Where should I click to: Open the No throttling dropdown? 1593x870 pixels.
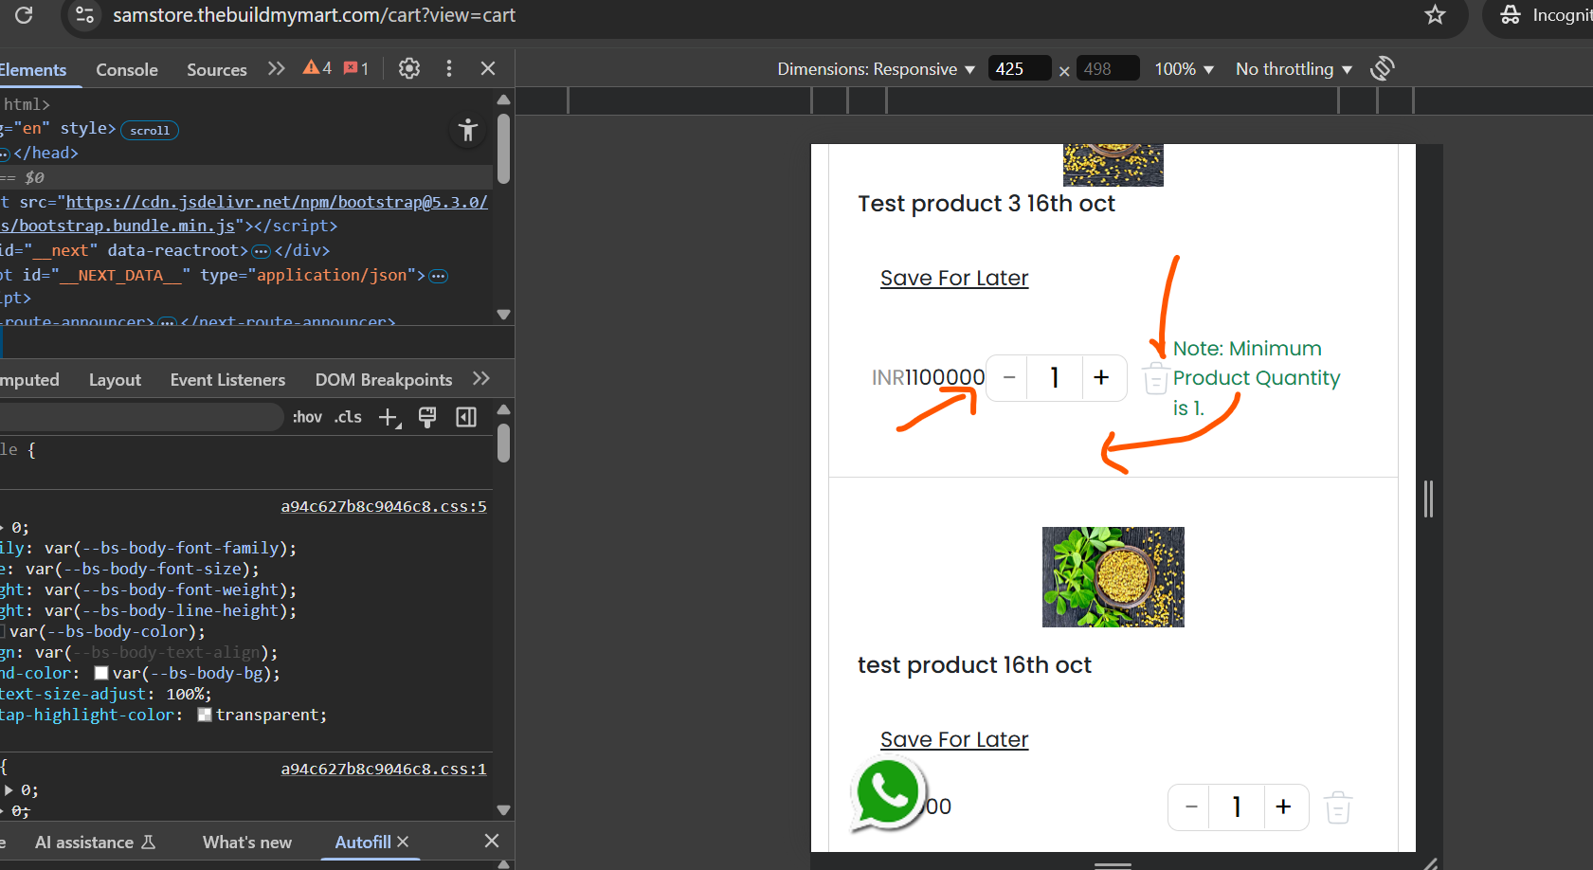click(1294, 69)
